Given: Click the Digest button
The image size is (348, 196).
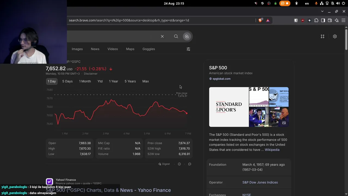Looking at the screenshot, I should coord(164,164).
